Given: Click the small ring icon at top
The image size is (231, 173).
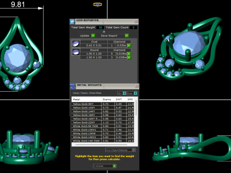Looking at the screenshot, I should click(98, 4).
